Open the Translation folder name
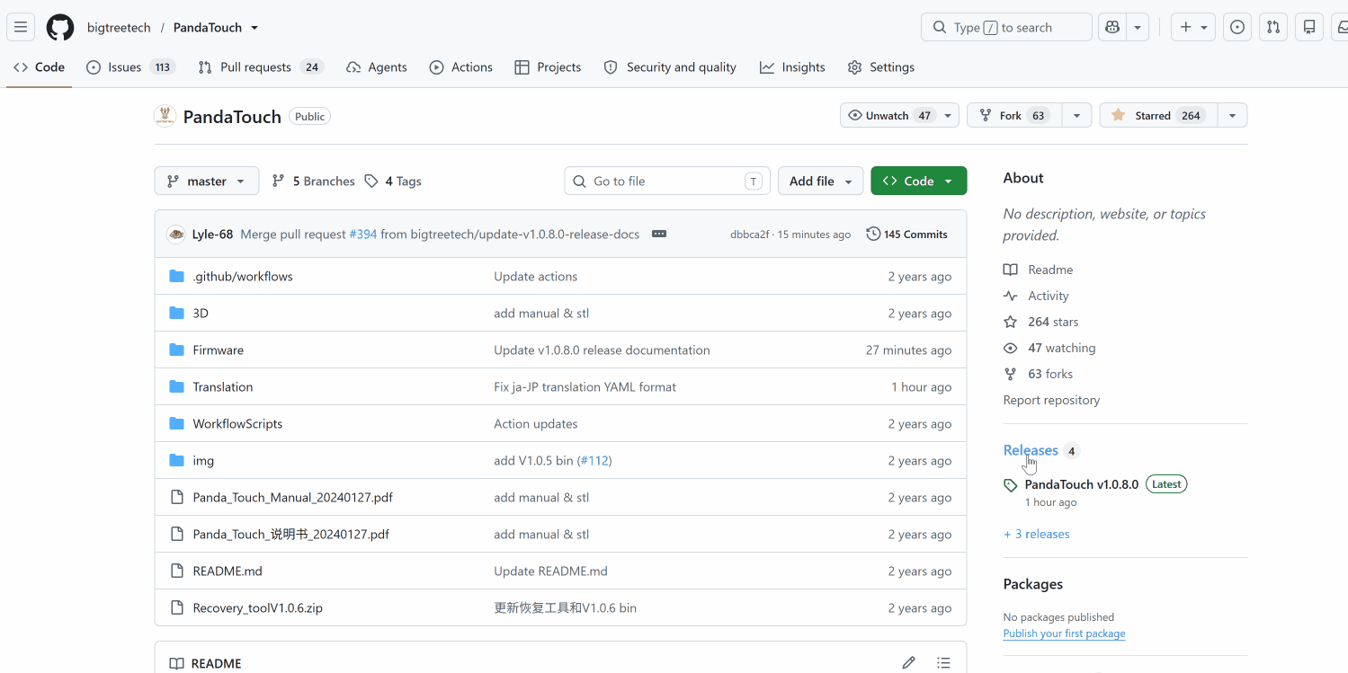Screen dimensions: 1348x673 222,387
